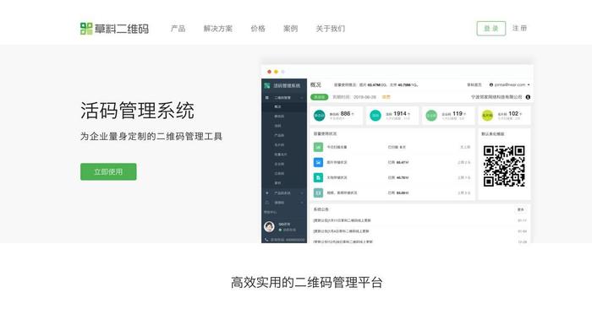Go to the 价格 page
Image resolution: width=592 pixels, height=309 pixels.
258,28
